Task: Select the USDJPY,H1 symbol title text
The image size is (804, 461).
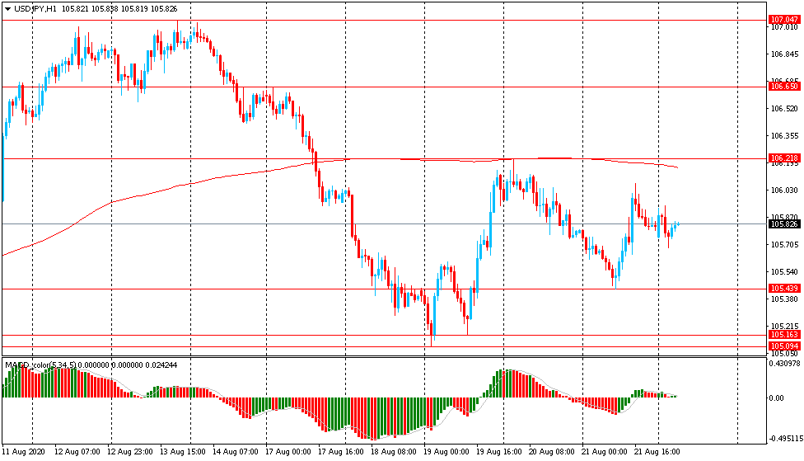Action: [35, 9]
